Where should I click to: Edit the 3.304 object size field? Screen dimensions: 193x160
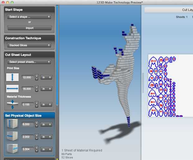point(28,149)
